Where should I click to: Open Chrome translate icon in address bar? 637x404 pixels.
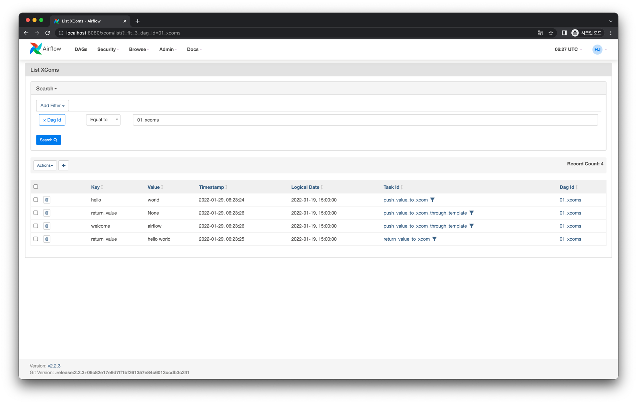540,33
